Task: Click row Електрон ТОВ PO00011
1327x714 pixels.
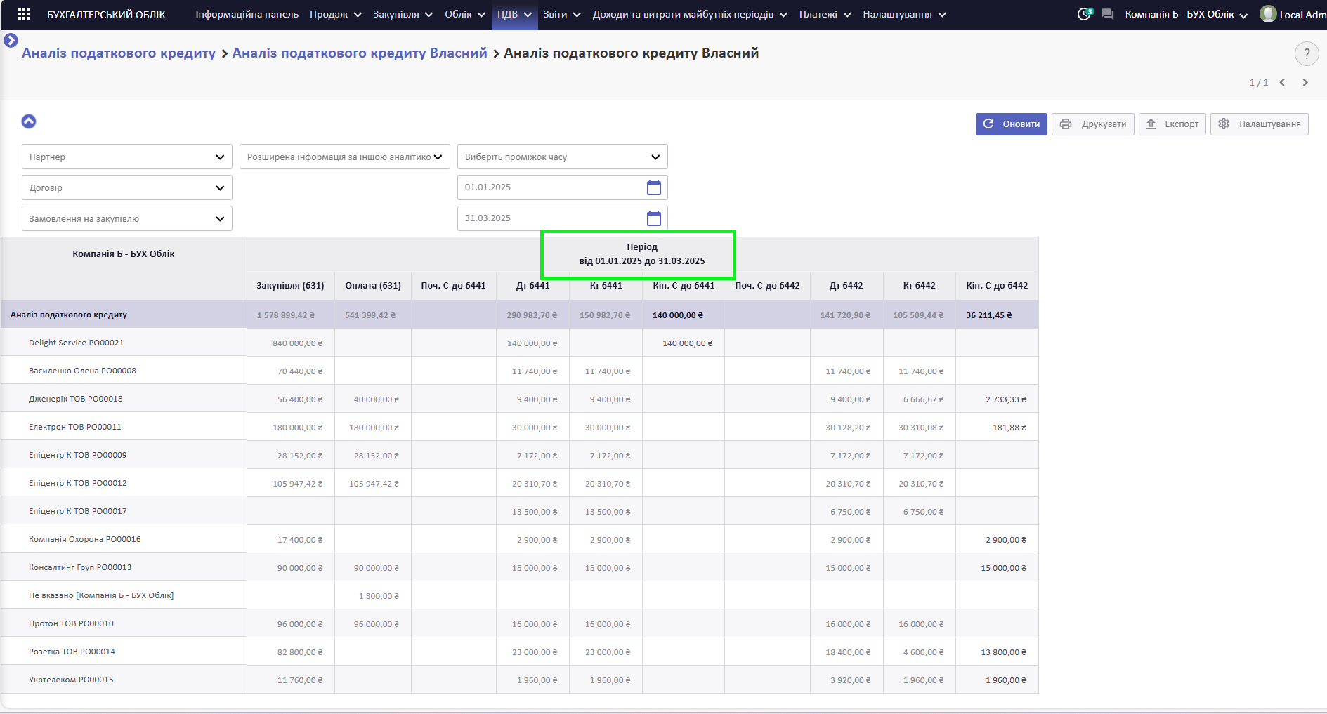Action: (520, 427)
